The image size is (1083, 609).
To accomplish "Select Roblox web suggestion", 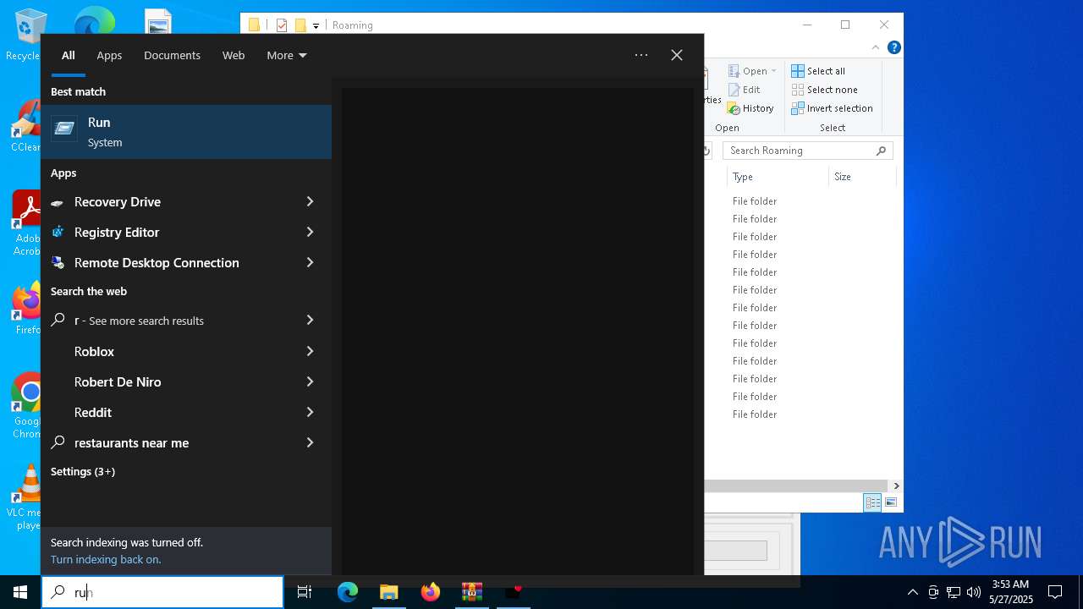I will click(x=94, y=351).
